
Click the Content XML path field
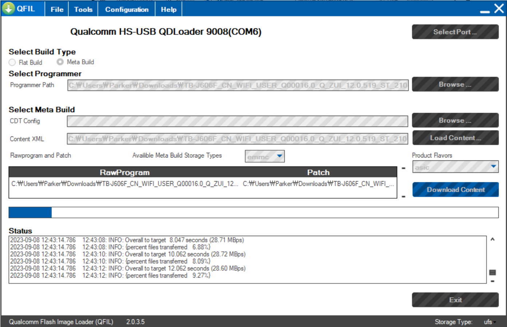click(x=237, y=139)
